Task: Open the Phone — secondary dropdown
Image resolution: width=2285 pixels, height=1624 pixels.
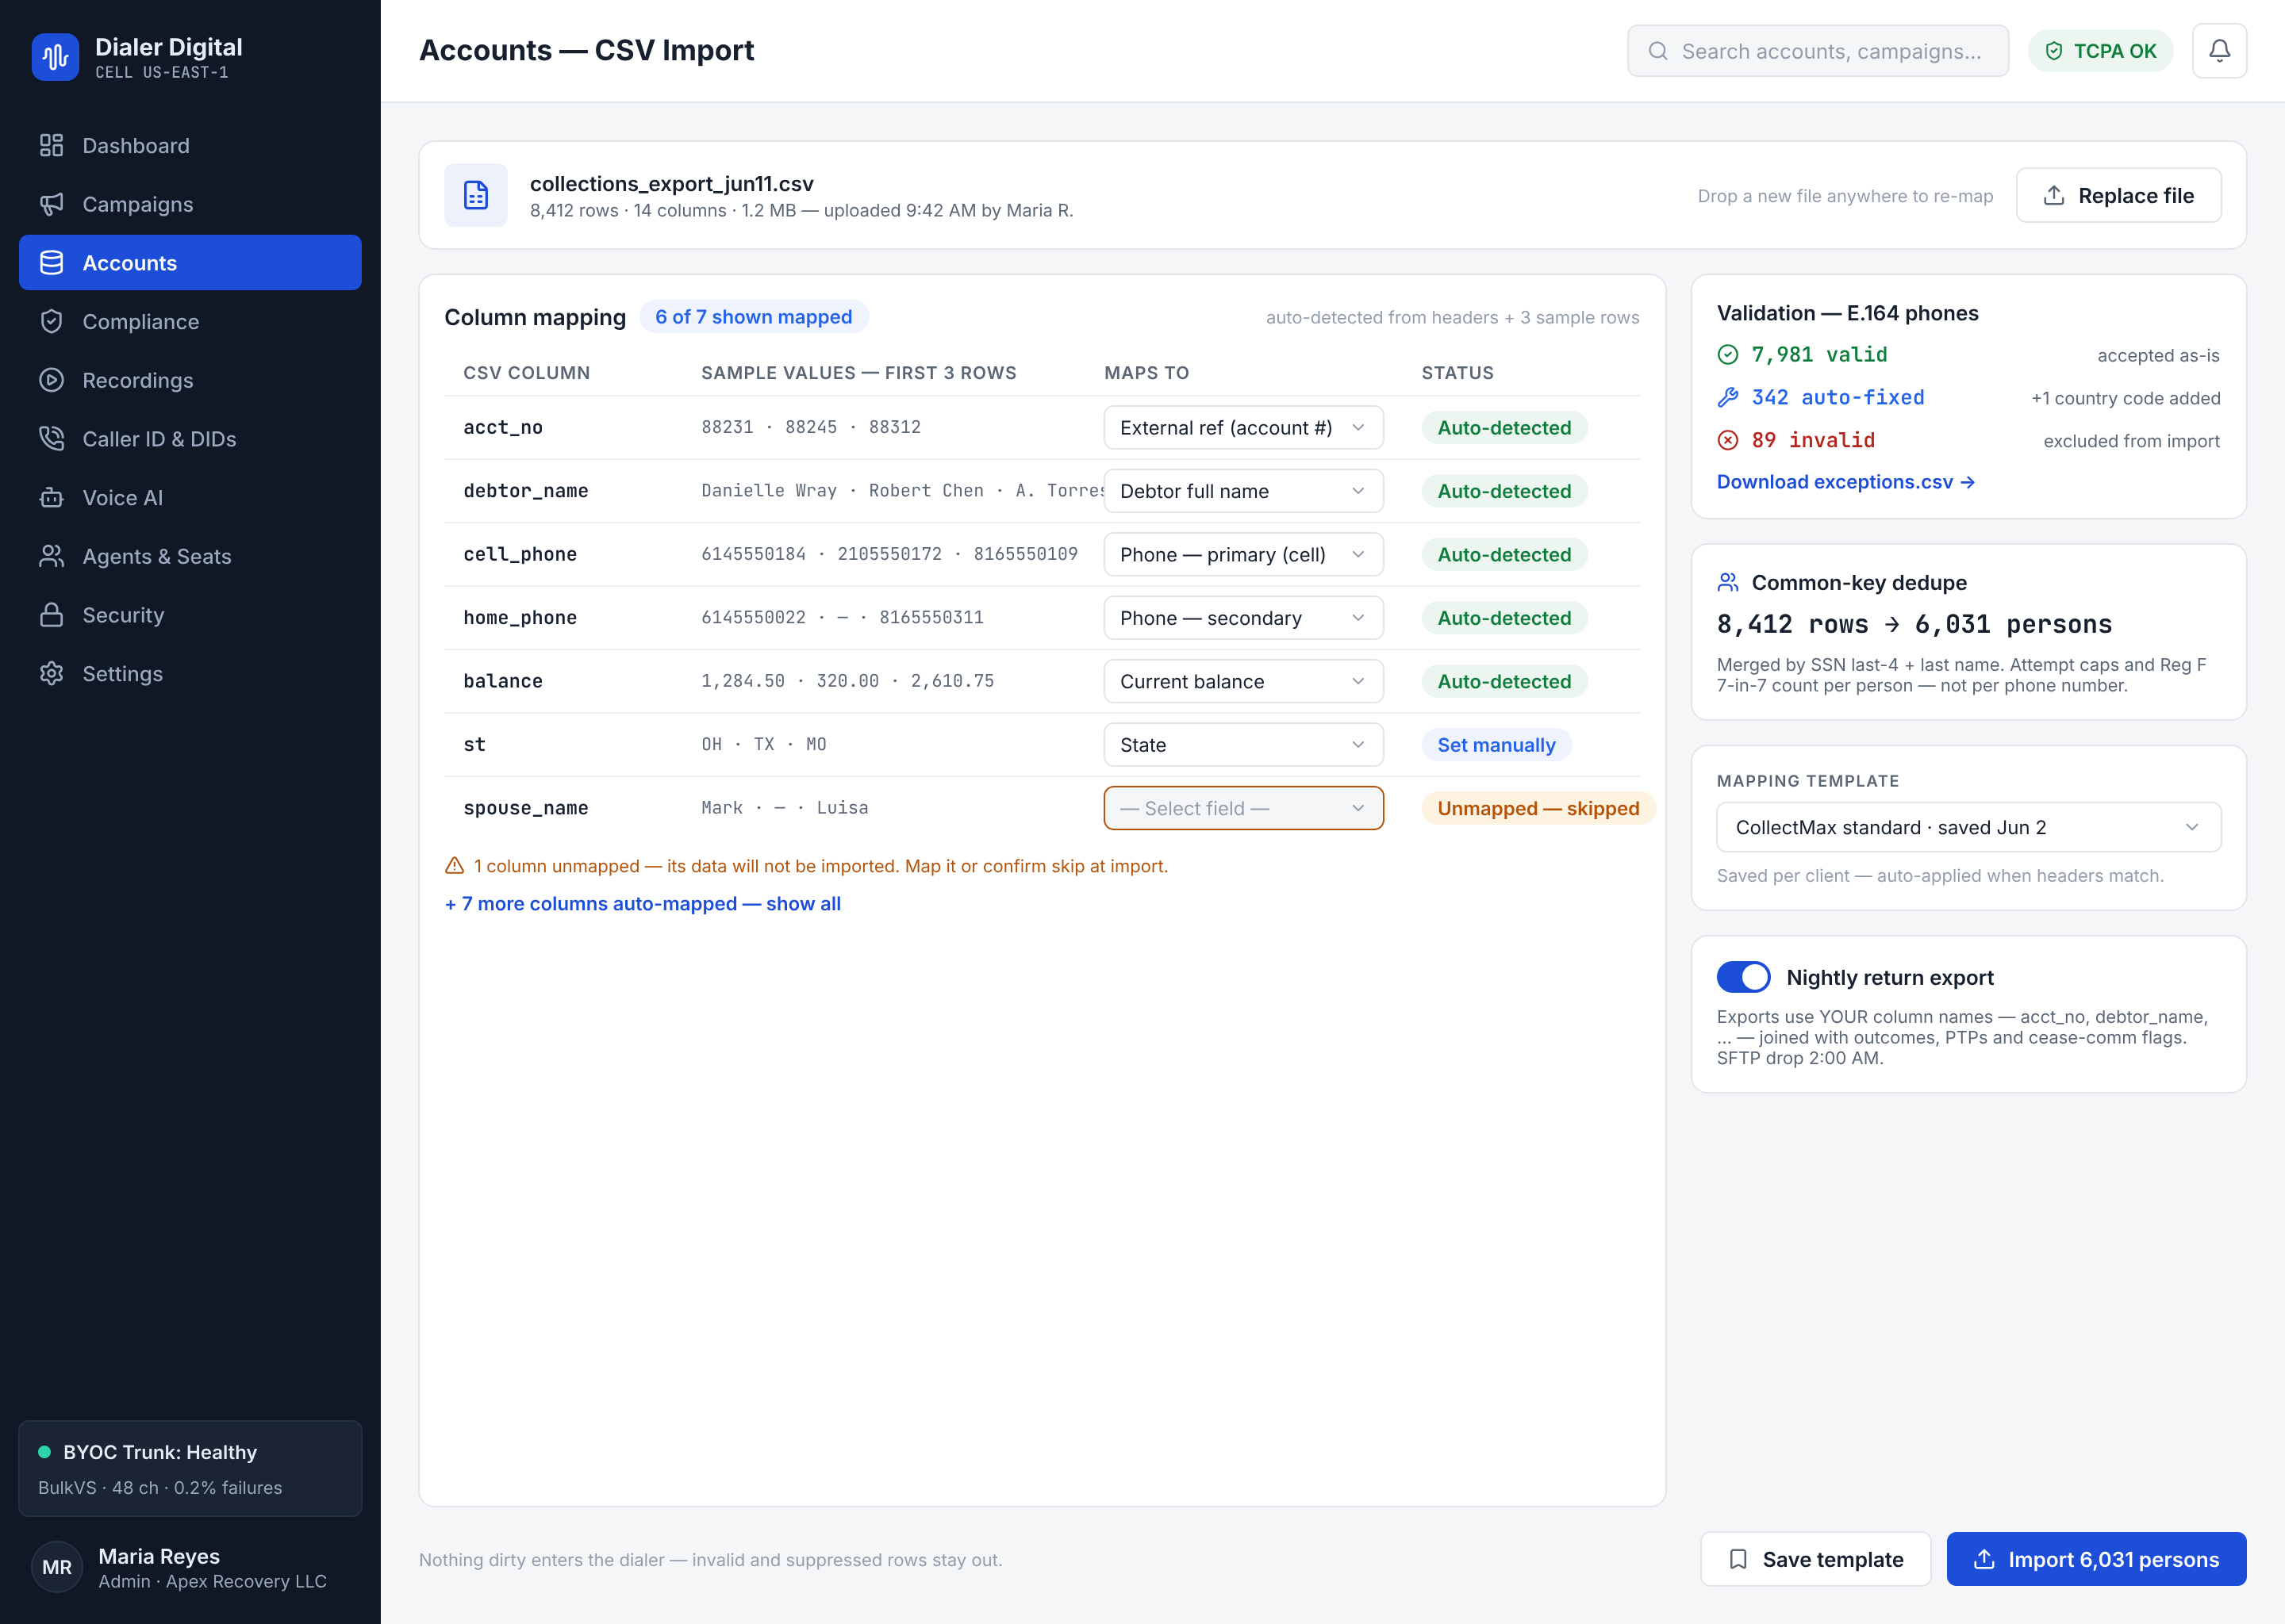Action: (x=1242, y=618)
